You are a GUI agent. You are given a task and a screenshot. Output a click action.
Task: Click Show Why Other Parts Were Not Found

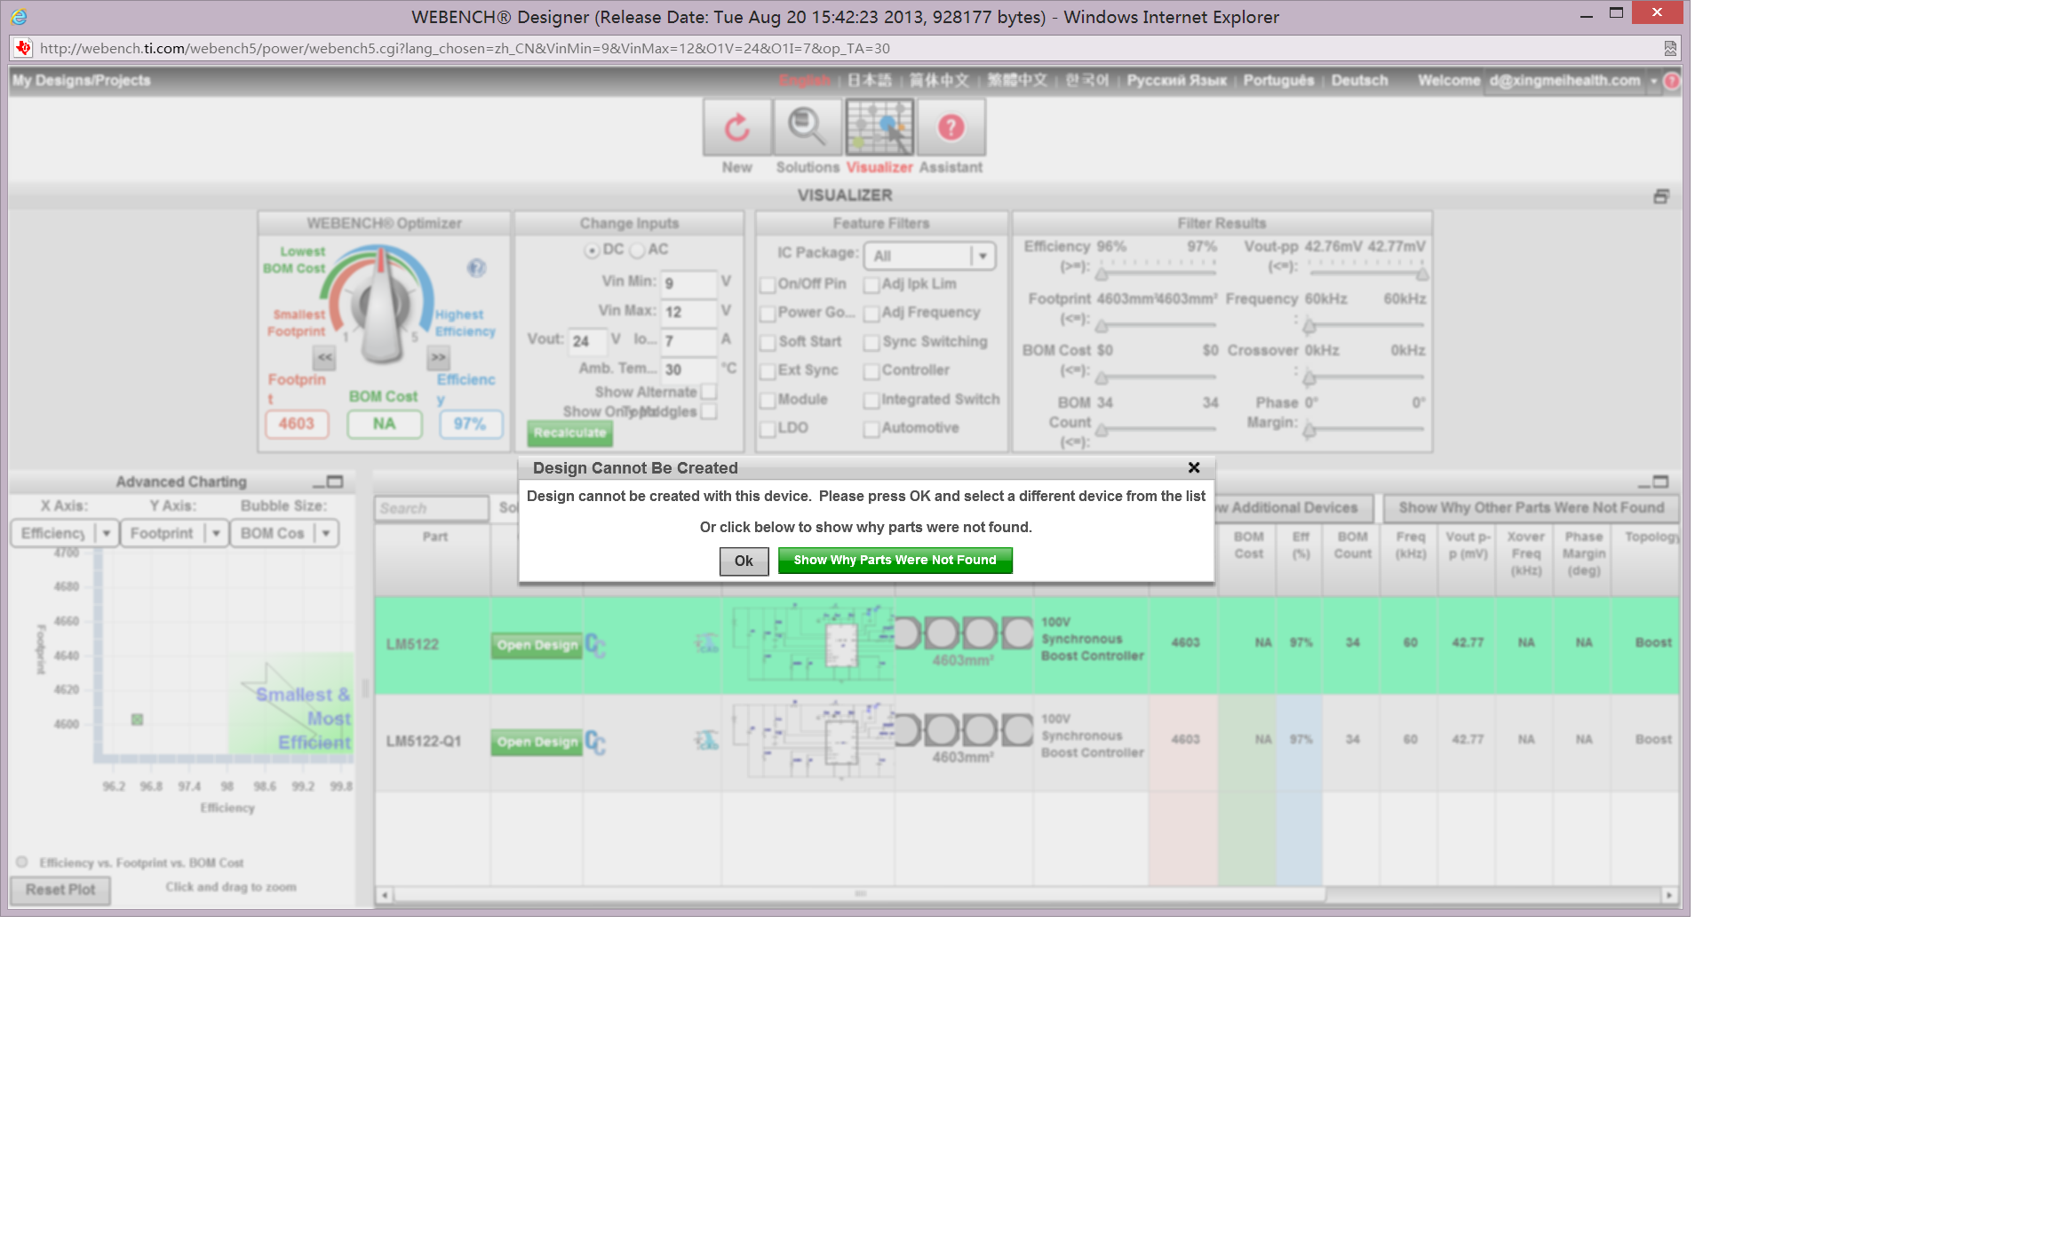point(1531,507)
